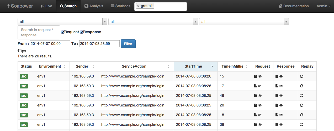
Task: Click TimeInMillis value 38
Action: click(222, 124)
